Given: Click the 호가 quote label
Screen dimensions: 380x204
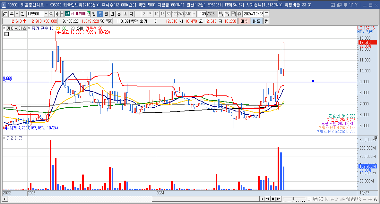Looking at the screenshot, I should coord(143,21).
